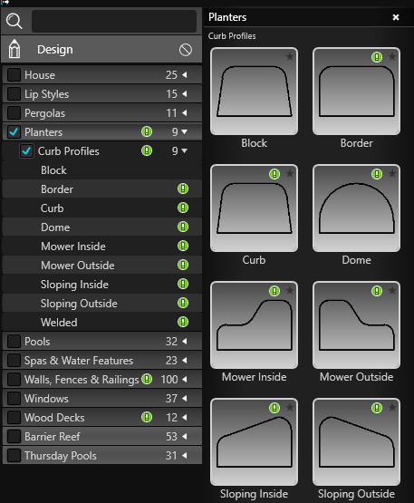Select Welded in the profiles list

[x=102, y=322]
